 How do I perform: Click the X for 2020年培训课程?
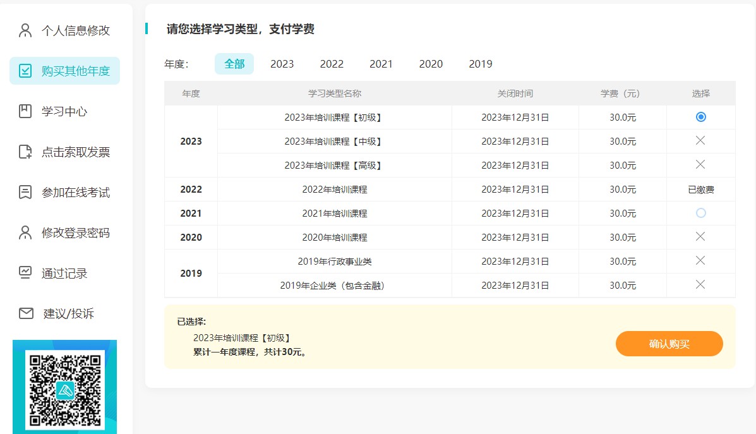tap(700, 236)
